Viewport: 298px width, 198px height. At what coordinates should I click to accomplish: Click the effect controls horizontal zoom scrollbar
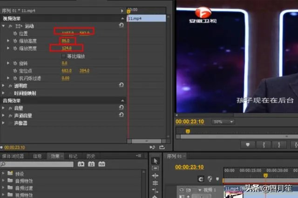point(147,141)
